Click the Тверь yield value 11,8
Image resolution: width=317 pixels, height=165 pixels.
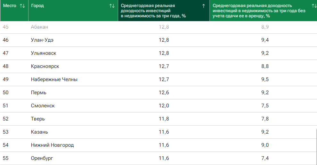click(x=164, y=119)
